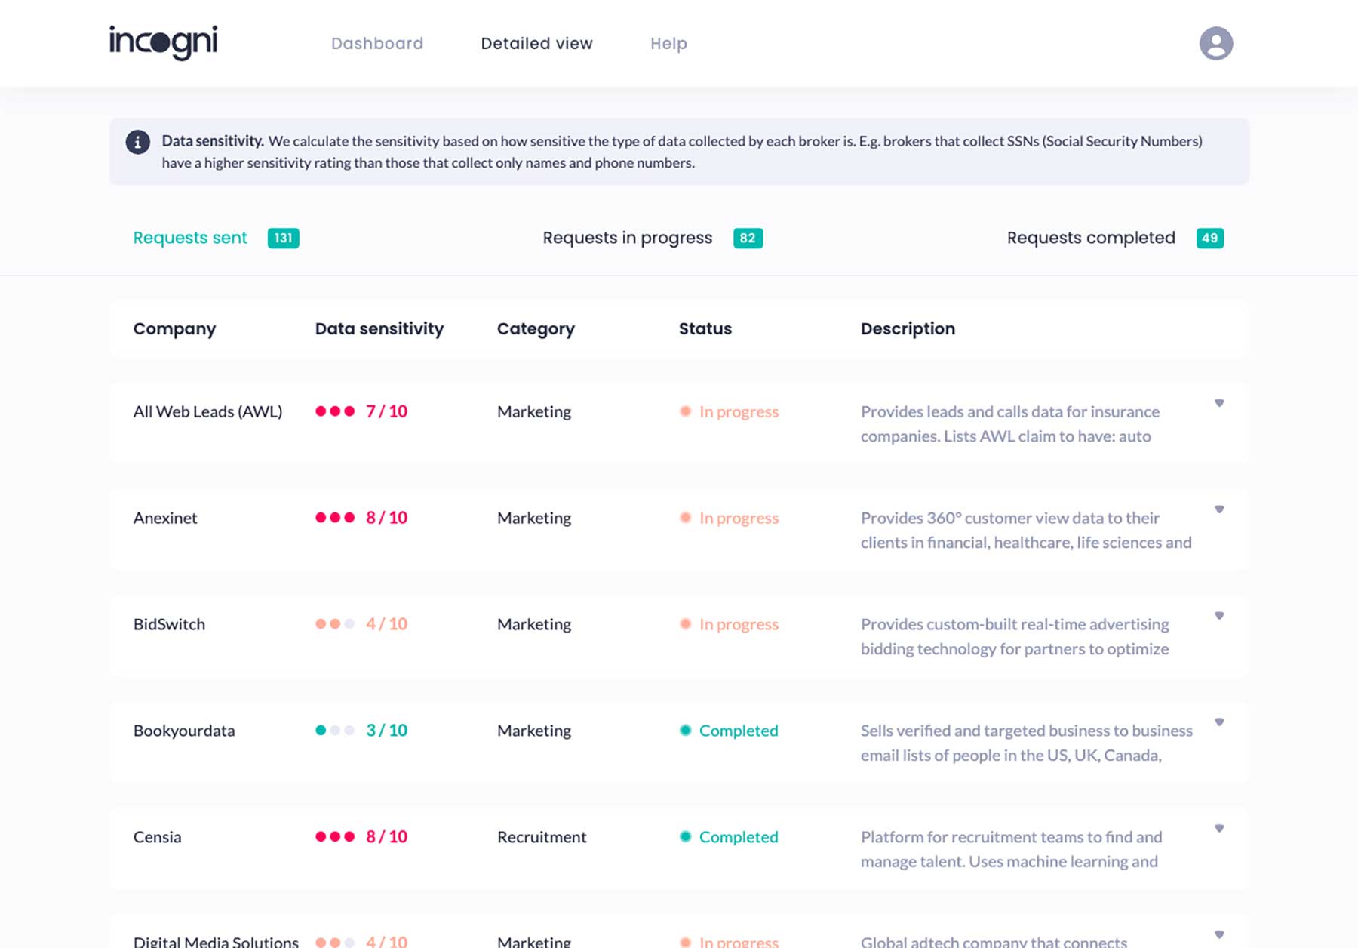Switch to Requests completed tab
Viewport: 1358px width, 948px height.
pos(1090,238)
